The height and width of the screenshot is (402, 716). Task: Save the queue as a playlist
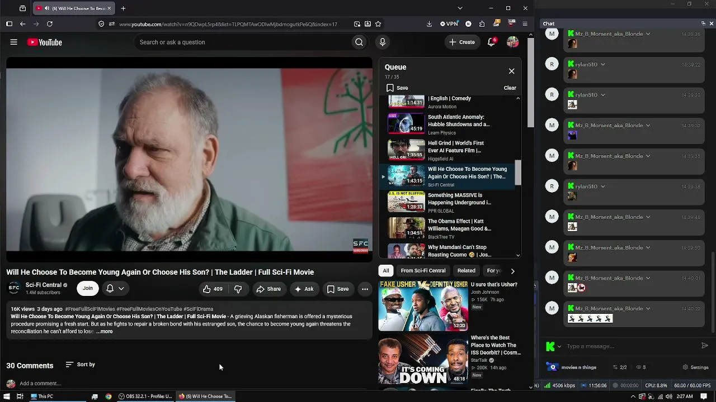[397, 88]
